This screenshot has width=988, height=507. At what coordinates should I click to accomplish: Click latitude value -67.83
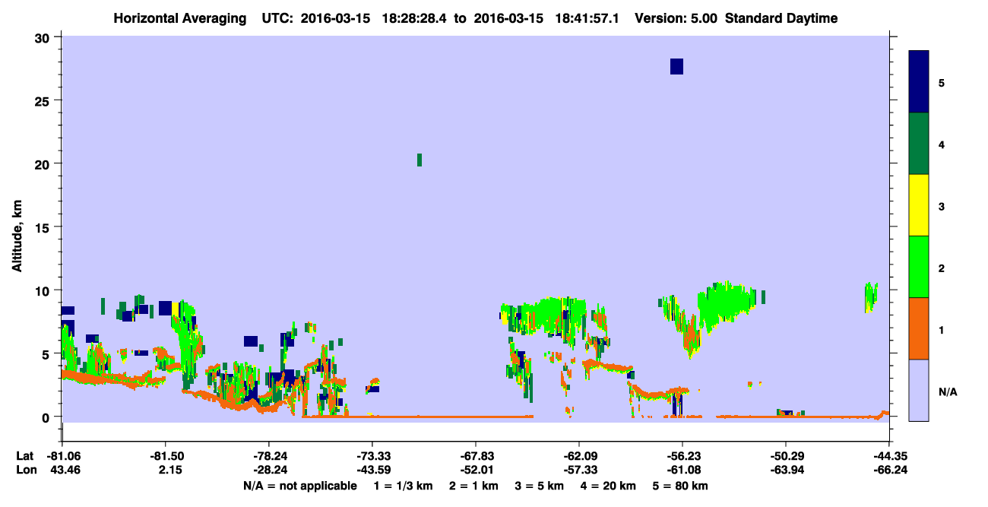[x=476, y=456]
